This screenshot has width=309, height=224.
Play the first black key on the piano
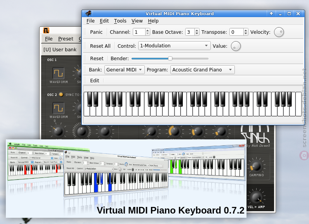(x=90, y=99)
